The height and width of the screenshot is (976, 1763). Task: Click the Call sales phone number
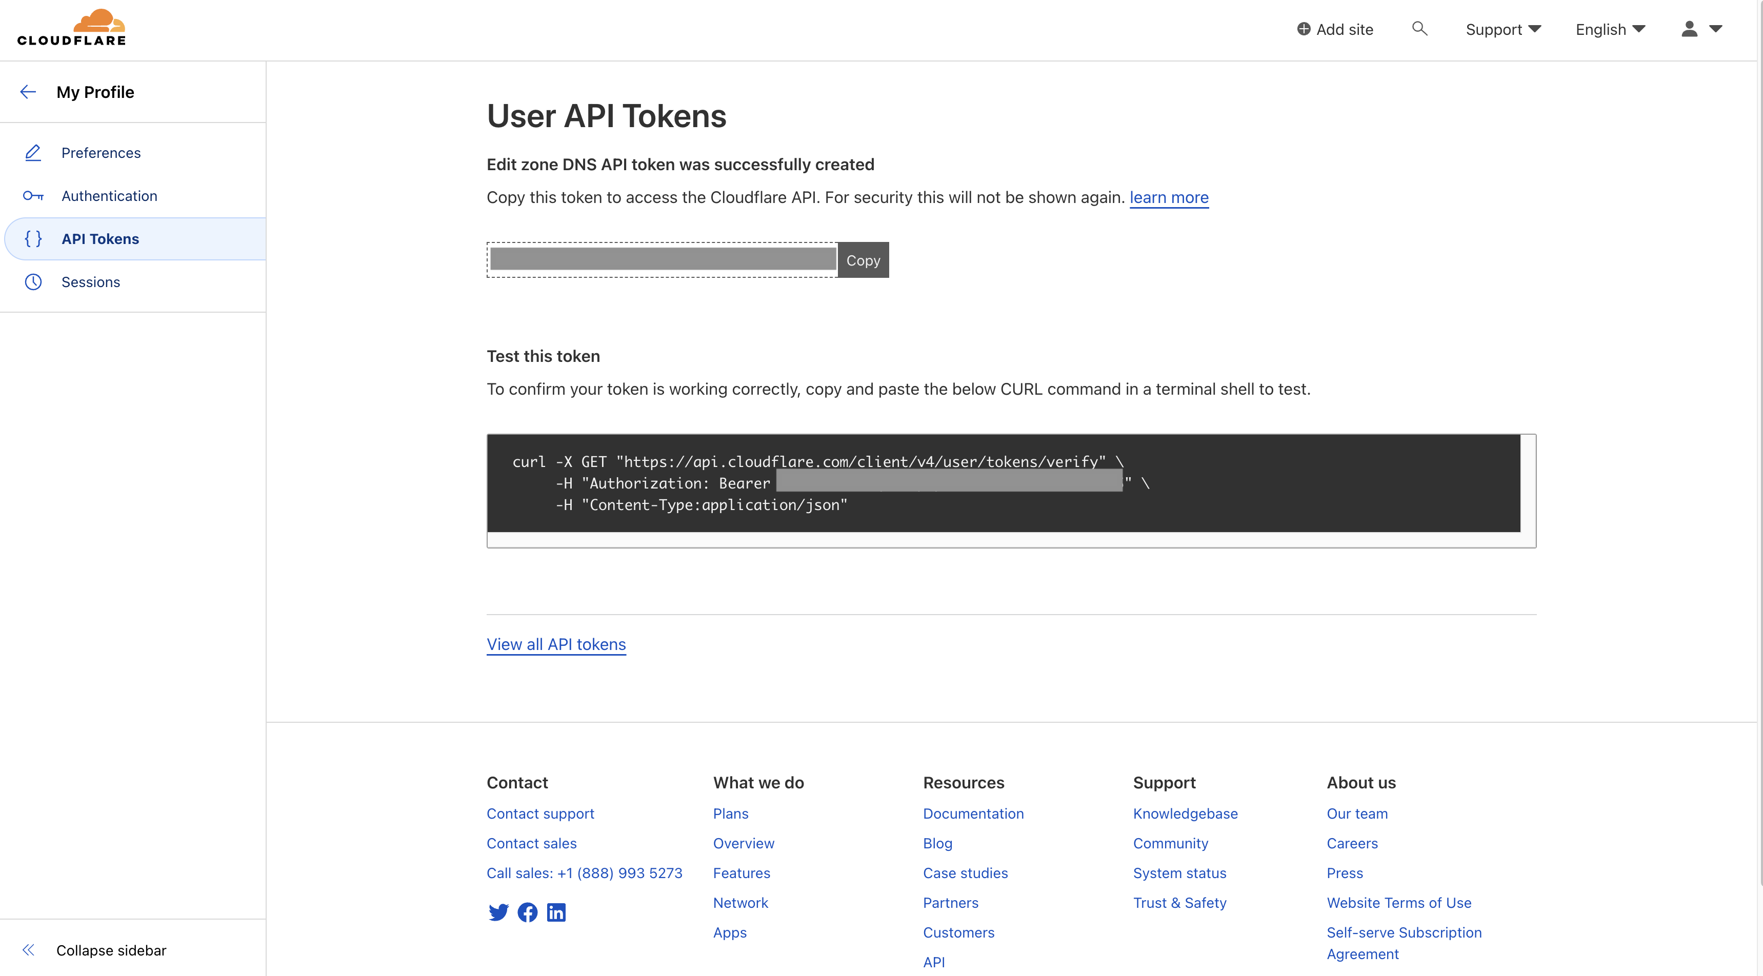(584, 873)
